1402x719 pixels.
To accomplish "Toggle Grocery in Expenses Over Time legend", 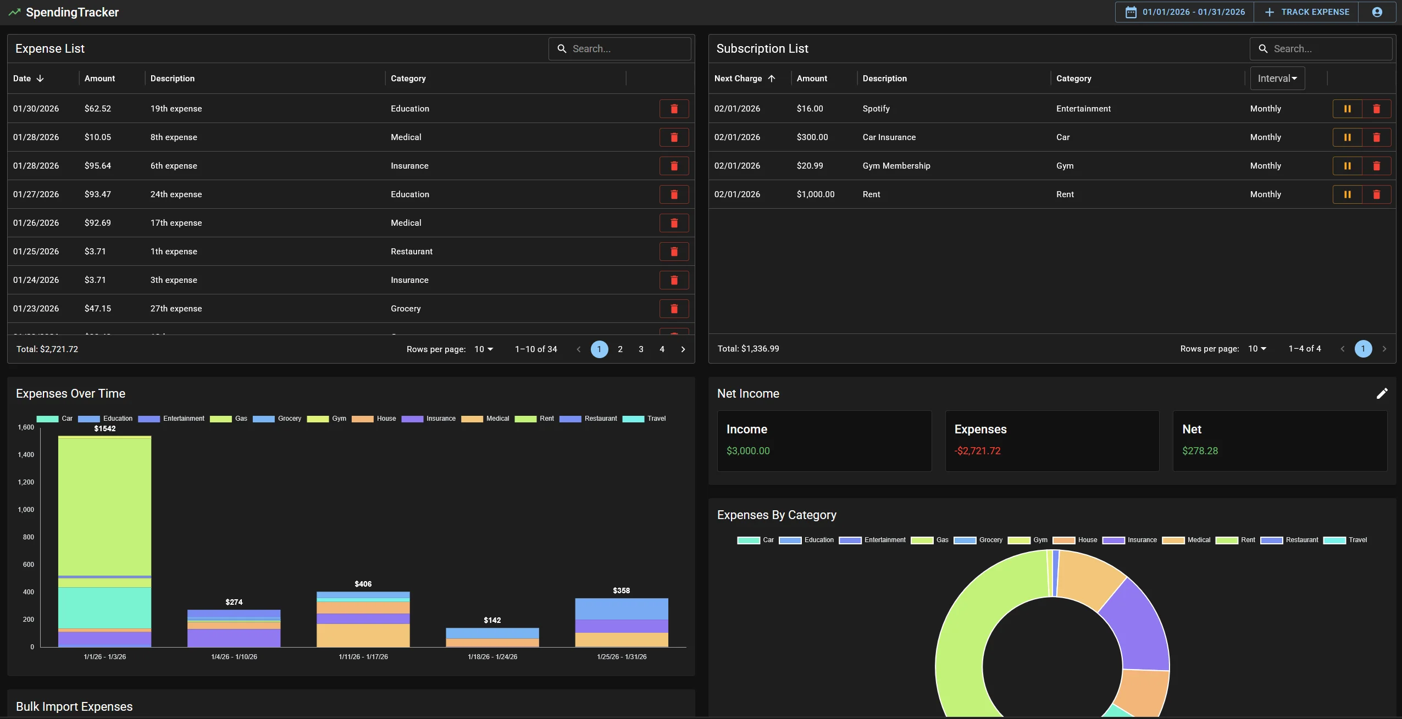I will [278, 419].
